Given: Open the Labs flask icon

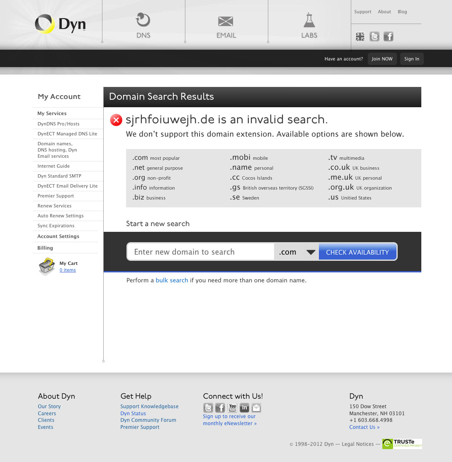Looking at the screenshot, I should pyautogui.click(x=309, y=20).
